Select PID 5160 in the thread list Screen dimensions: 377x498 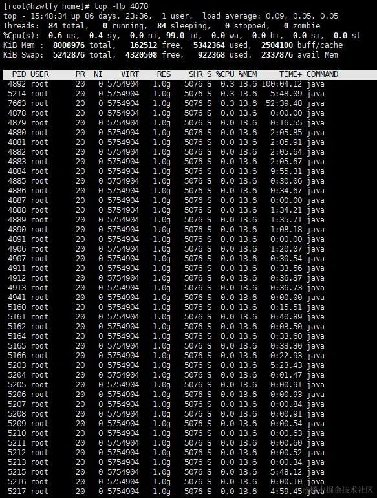click(17, 307)
